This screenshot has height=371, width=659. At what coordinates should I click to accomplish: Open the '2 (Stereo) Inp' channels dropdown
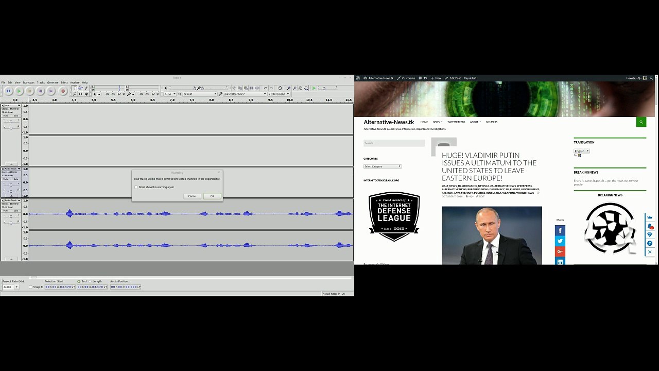point(279,94)
